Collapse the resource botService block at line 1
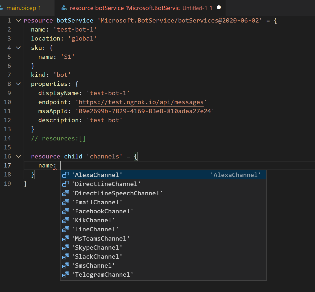The width and height of the screenshot is (315, 292). [x=18, y=20]
